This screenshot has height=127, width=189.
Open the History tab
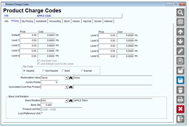(76, 21)
